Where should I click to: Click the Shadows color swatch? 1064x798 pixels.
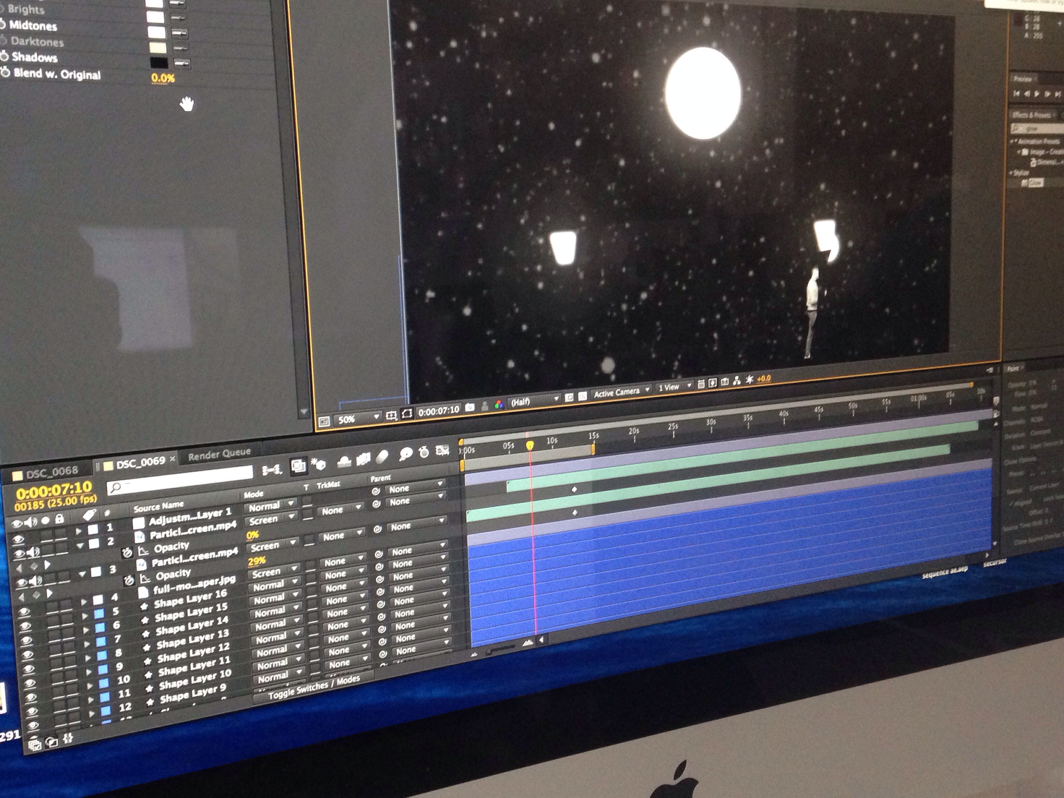pyautogui.click(x=159, y=63)
